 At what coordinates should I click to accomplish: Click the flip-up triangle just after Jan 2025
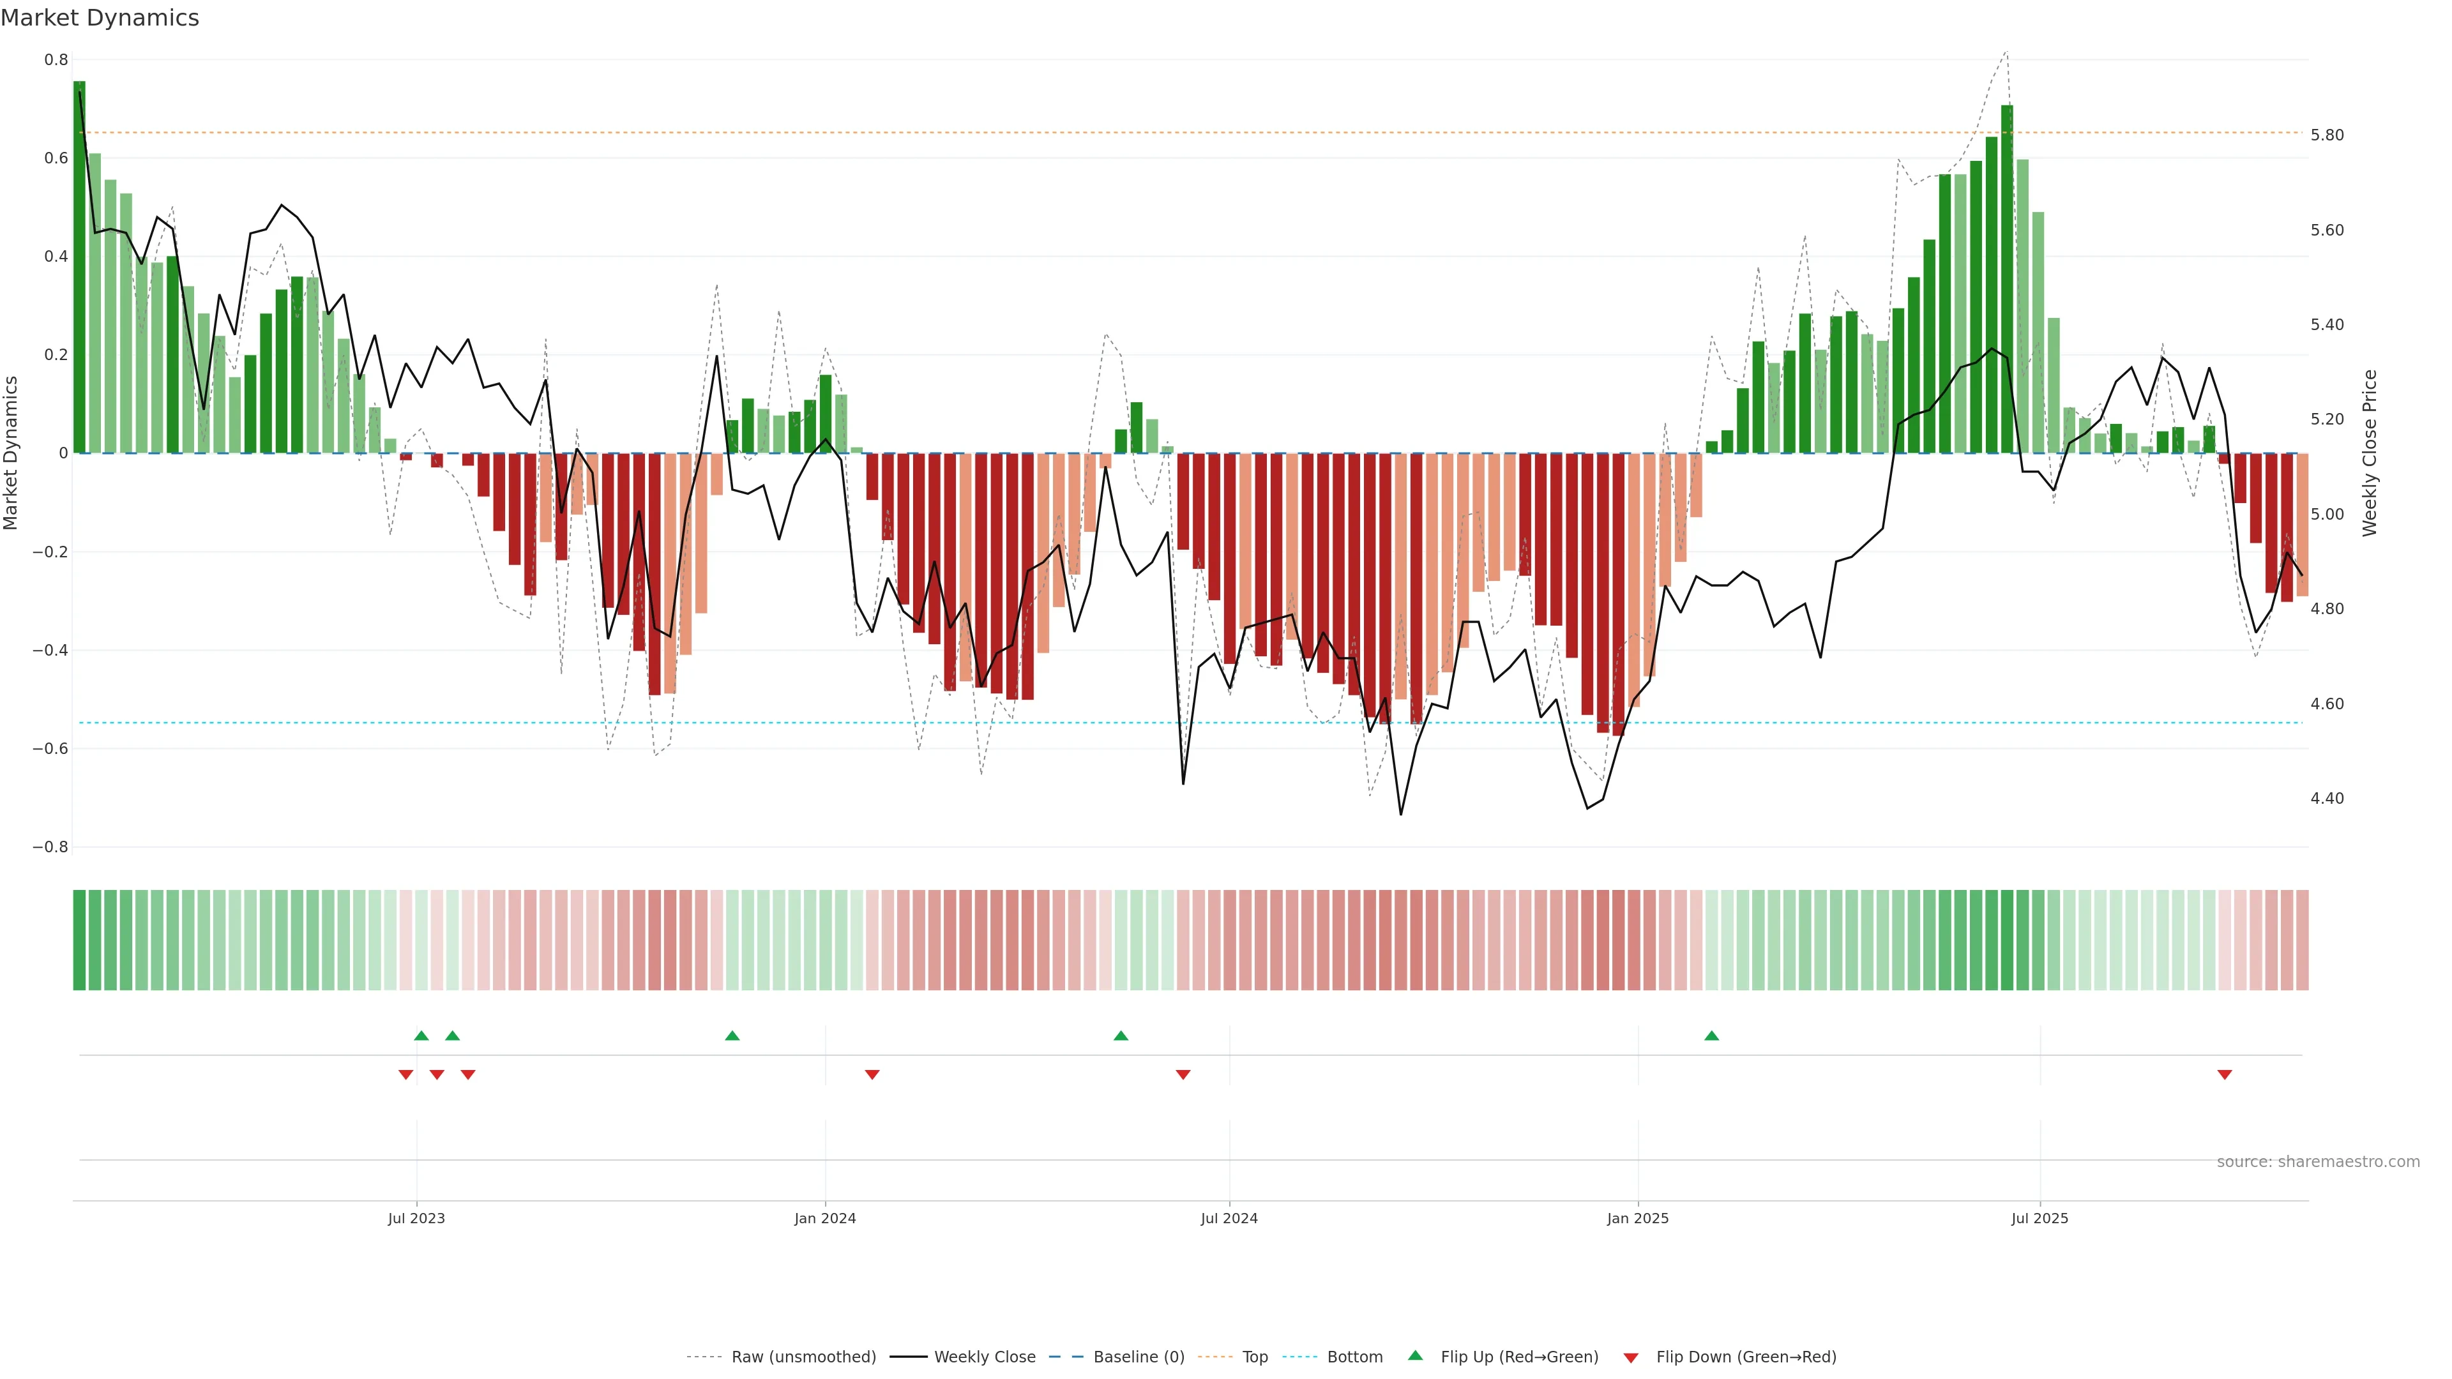[1711, 1036]
